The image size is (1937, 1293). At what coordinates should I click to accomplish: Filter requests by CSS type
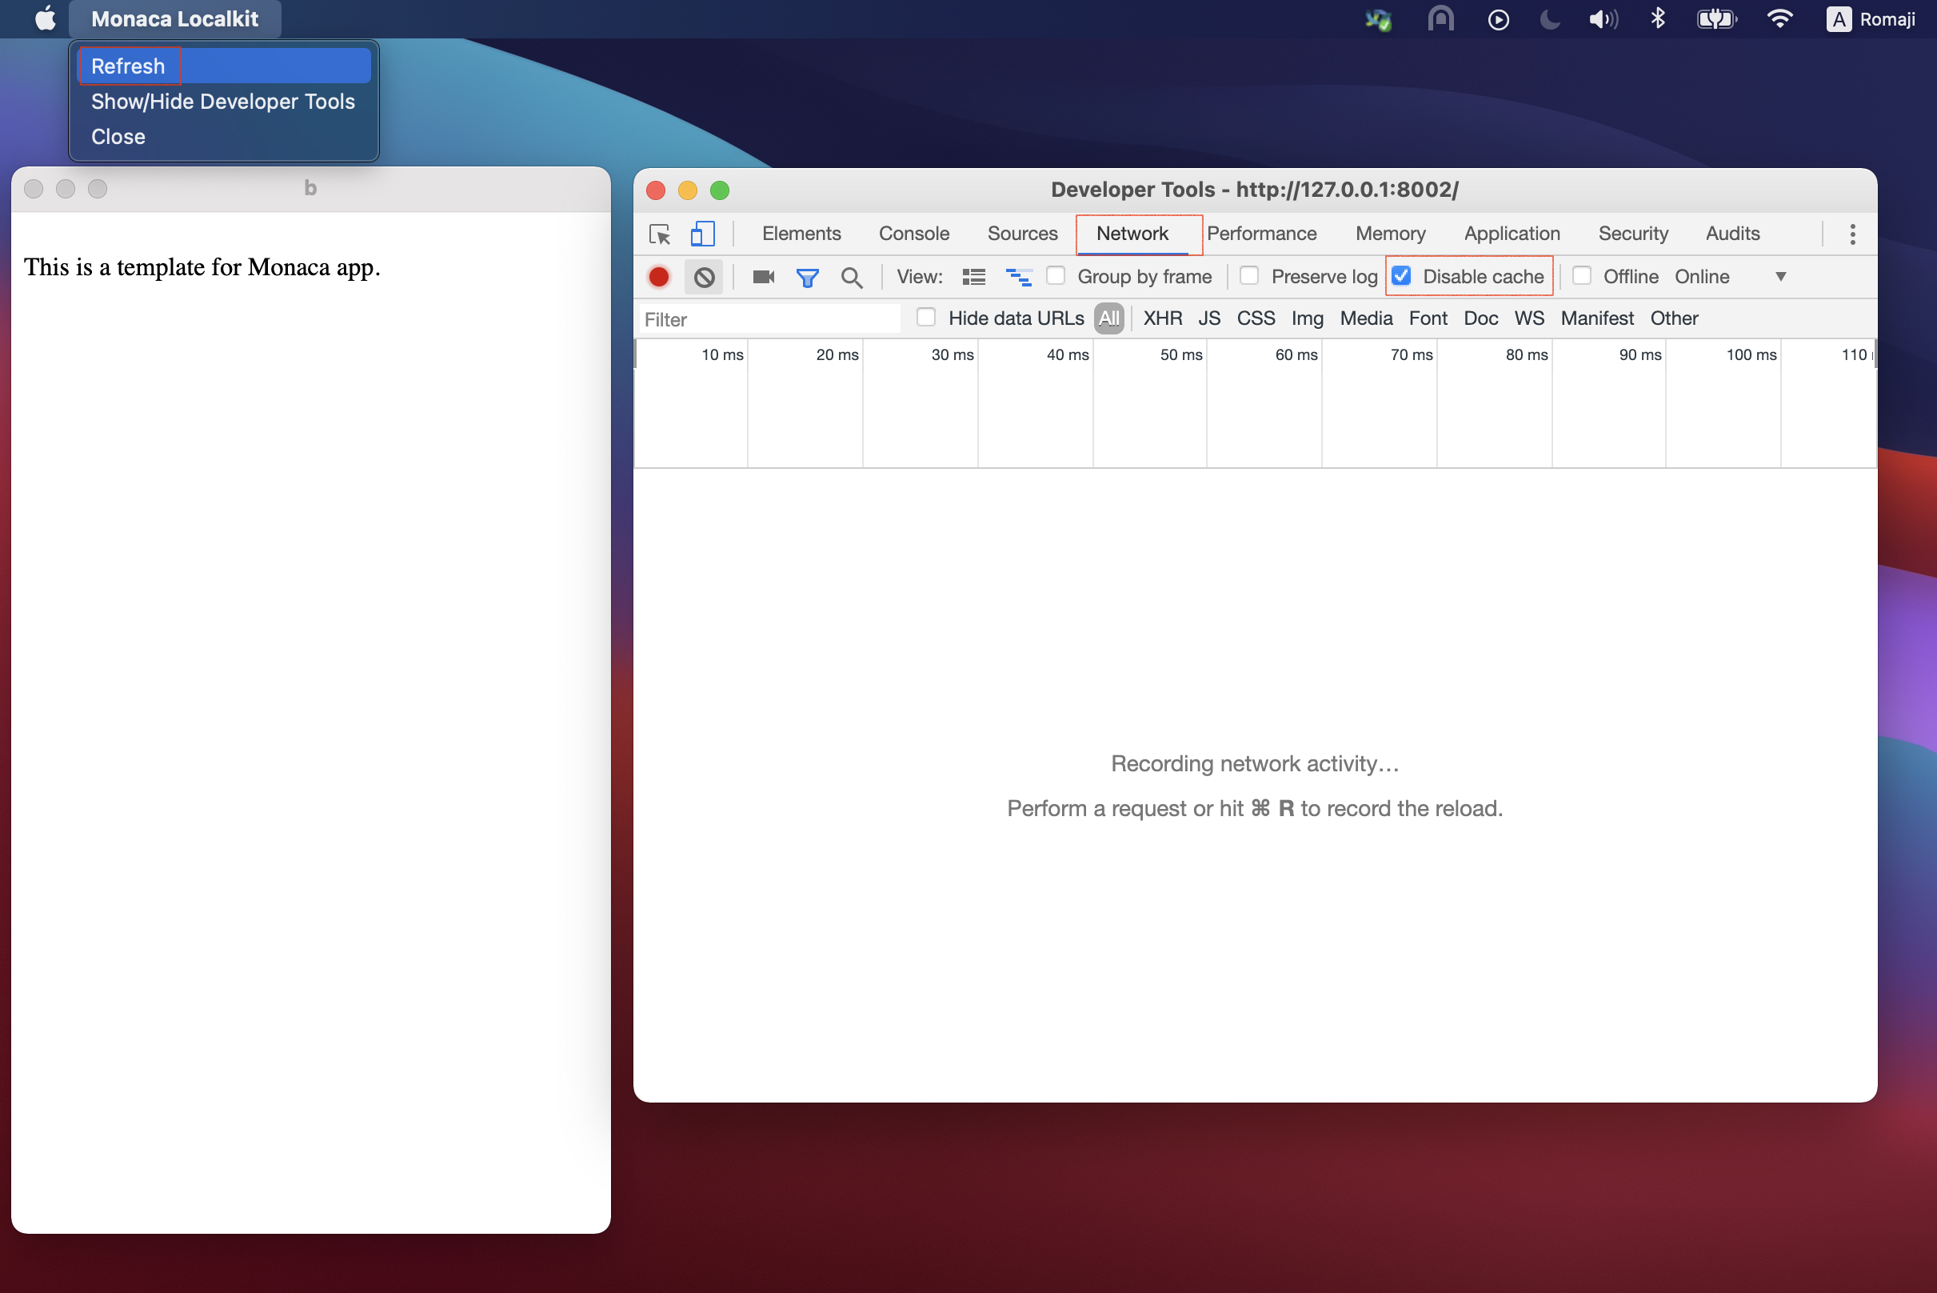click(x=1256, y=318)
